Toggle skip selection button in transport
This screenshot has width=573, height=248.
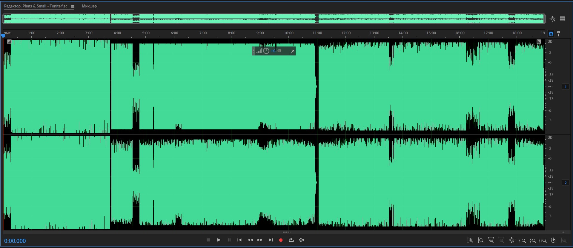pos(302,240)
